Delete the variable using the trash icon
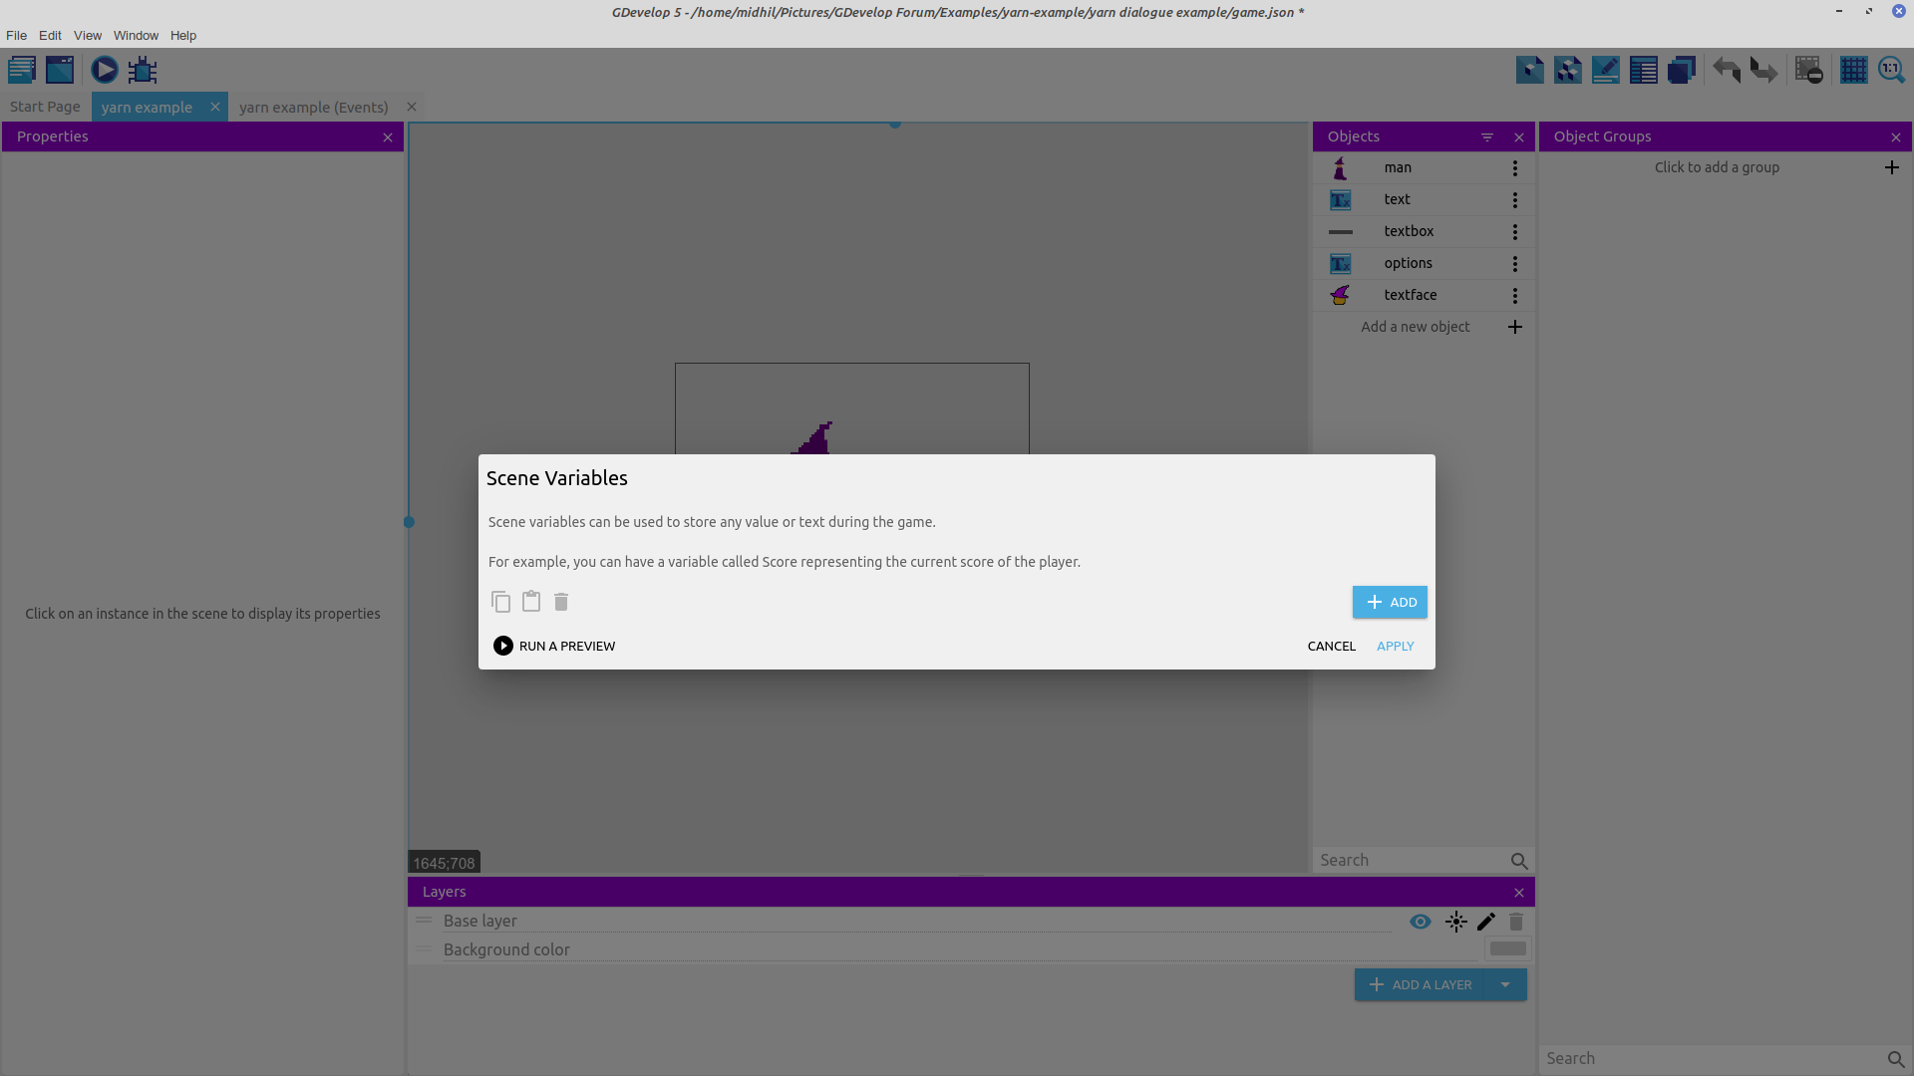The height and width of the screenshot is (1076, 1914). coord(560,602)
